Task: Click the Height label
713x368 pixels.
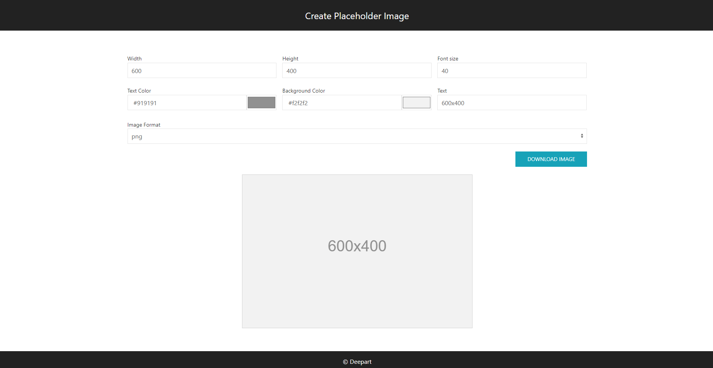Action: click(290, 59)
